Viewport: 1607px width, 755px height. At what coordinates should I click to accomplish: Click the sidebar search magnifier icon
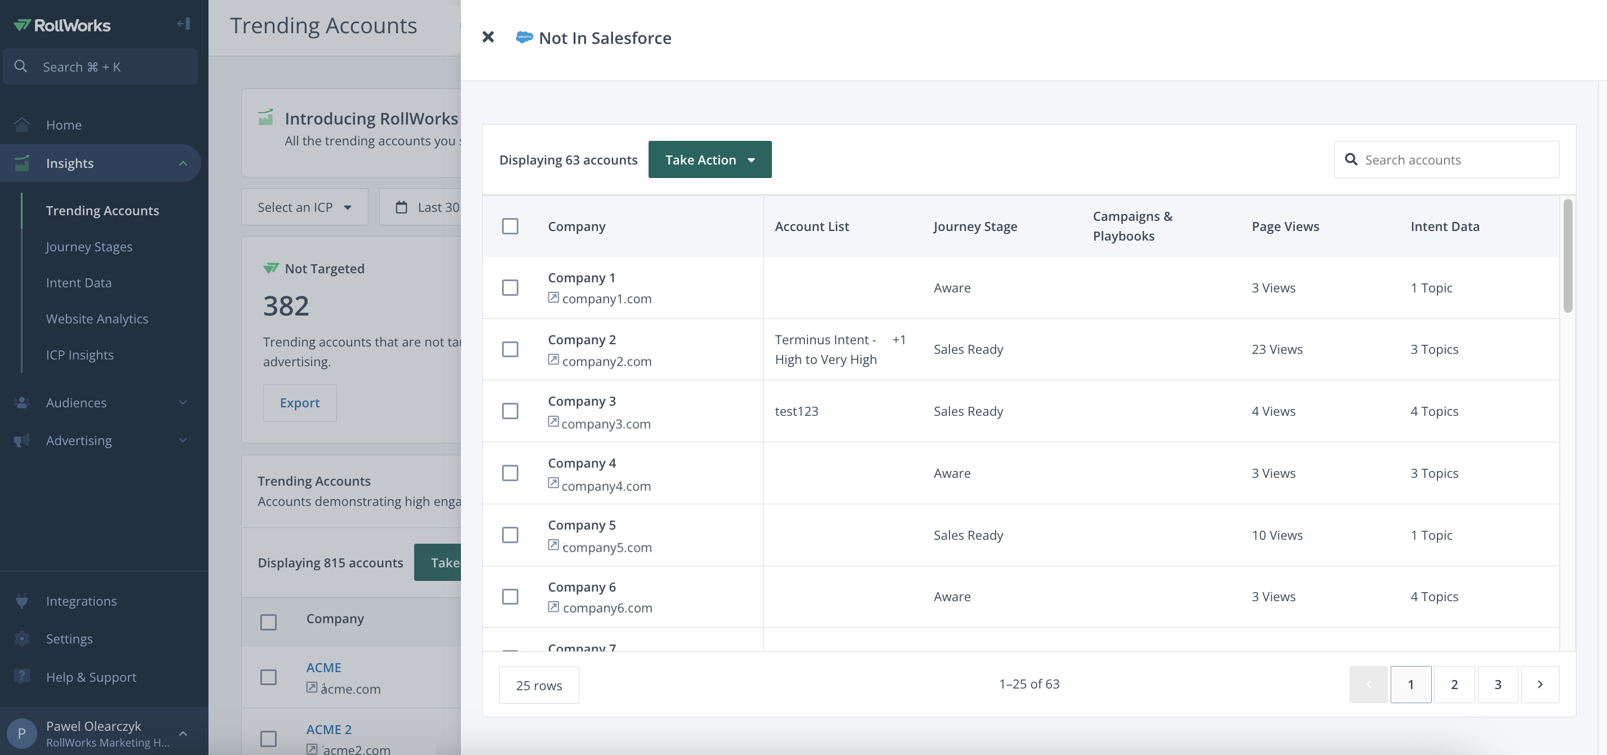click(x=21, y=66)
